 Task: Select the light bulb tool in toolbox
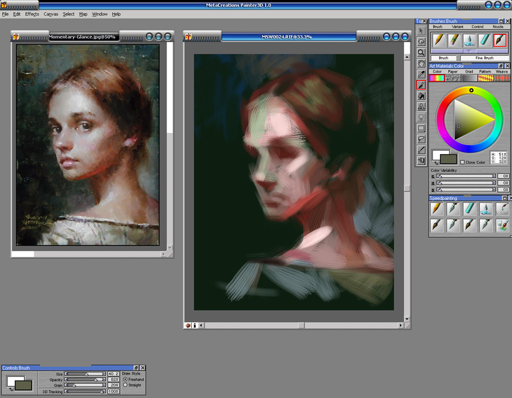click(421, 117)
